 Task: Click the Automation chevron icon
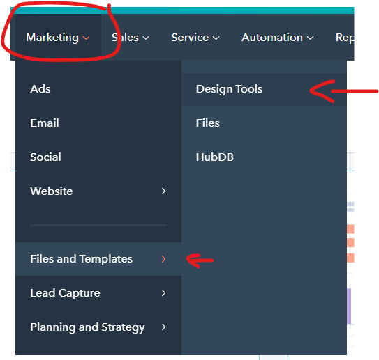(310, 38)
